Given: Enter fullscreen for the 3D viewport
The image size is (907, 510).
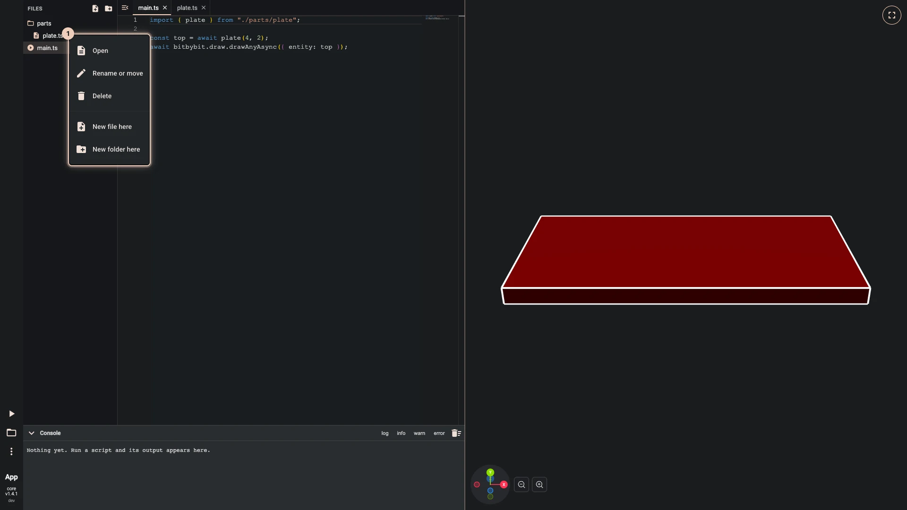Looking at the screenshot, I should (892, 15).
